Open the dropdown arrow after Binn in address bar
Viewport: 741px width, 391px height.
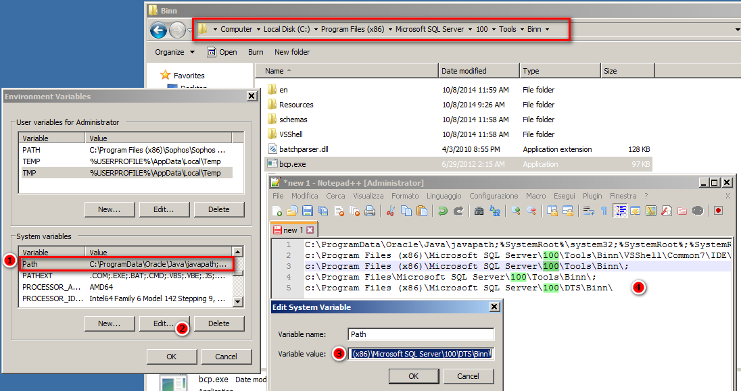(547, 29)
